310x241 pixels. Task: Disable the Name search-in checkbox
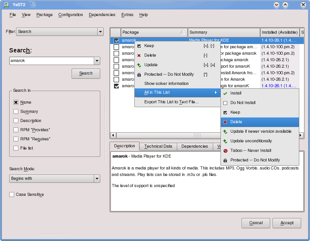pyautogui.click(x=16, y=102)
